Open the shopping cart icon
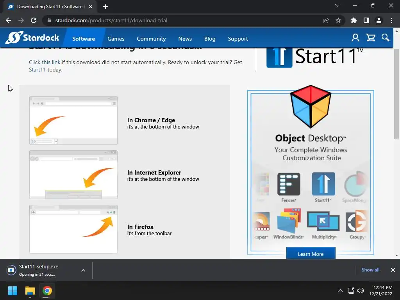Image resolution: width=400 pixels, height=300 pixels. (x=370, y=38)
